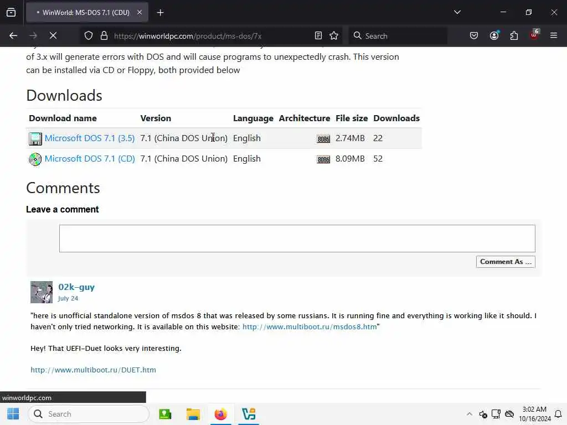Open Firefox application menu
The image size is (567, 425).
554,36
